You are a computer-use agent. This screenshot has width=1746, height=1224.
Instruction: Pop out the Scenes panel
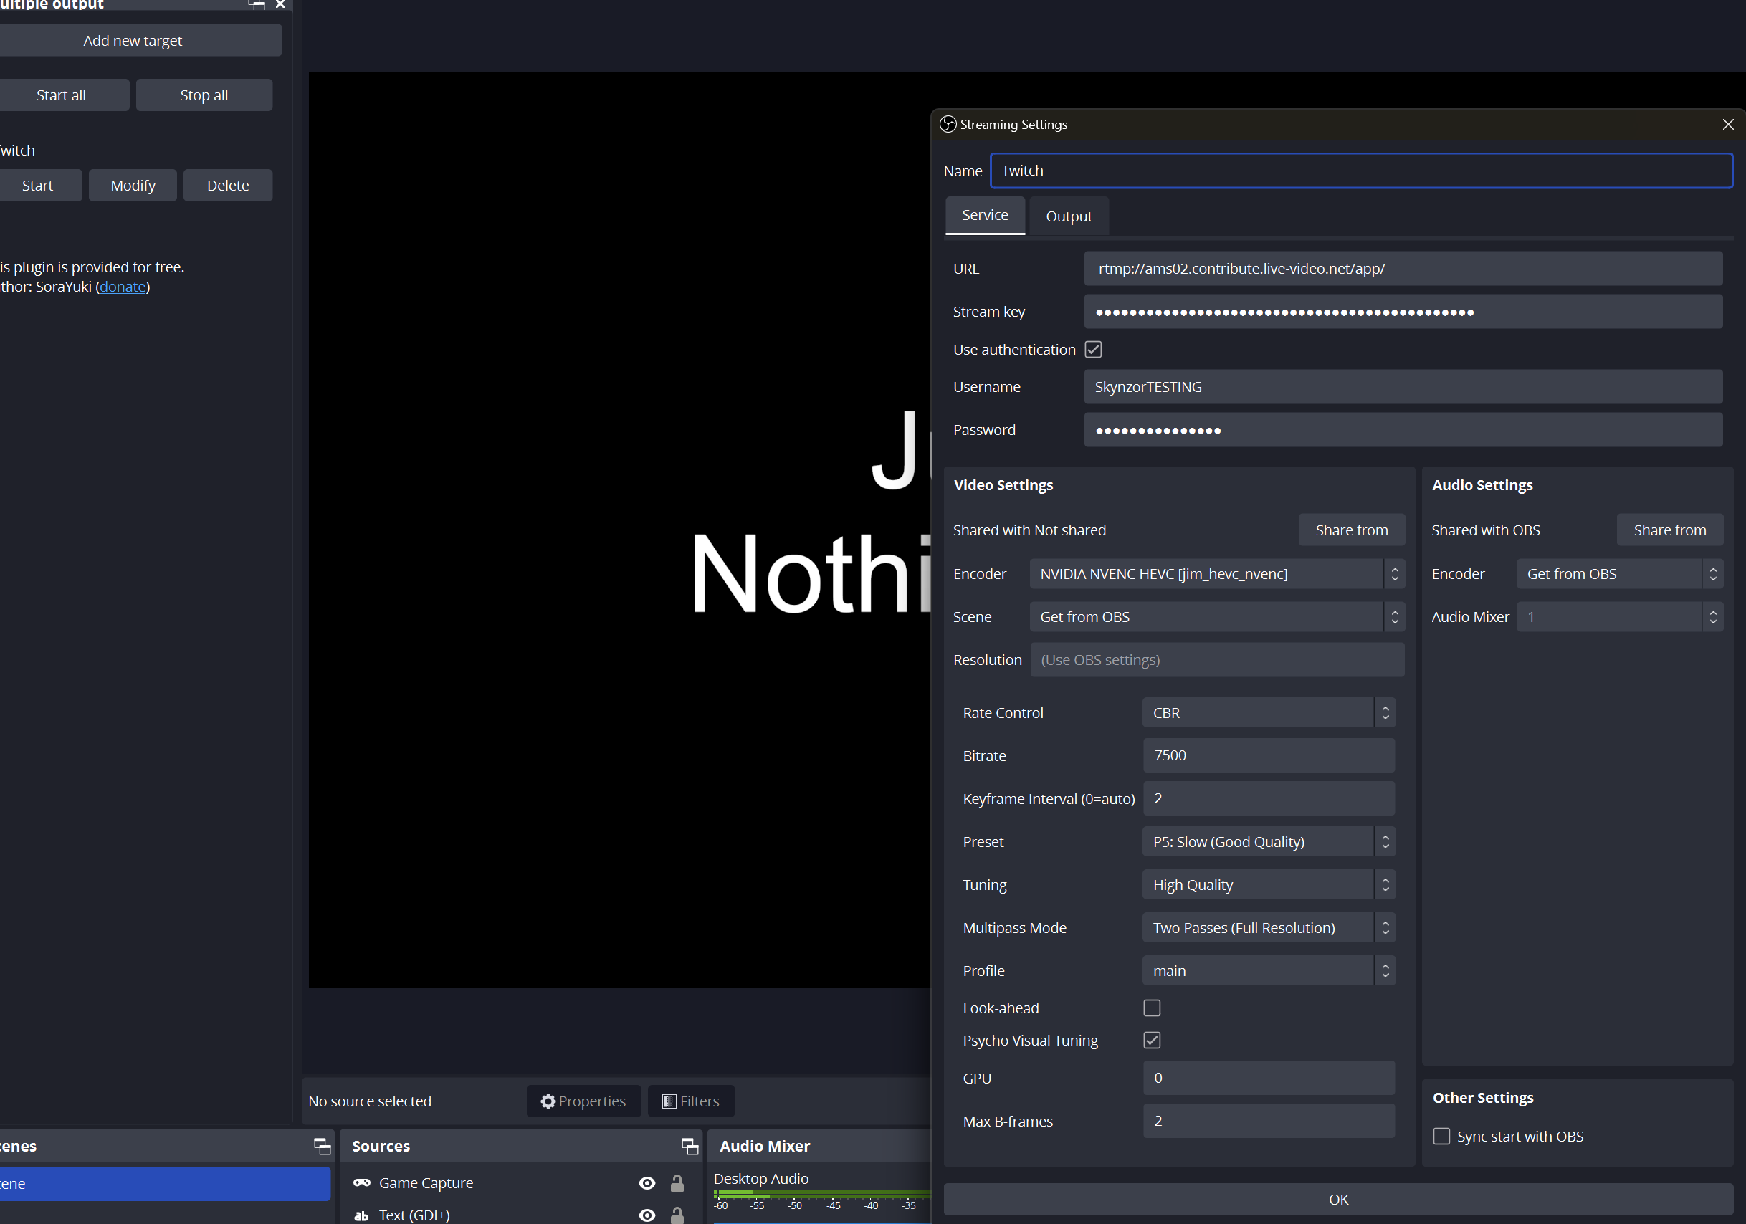click(x=322, y=1147)
